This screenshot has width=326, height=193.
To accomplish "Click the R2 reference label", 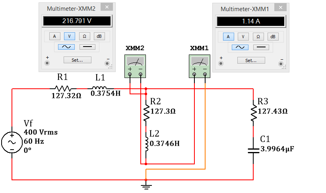I will [x=155, y=101].
